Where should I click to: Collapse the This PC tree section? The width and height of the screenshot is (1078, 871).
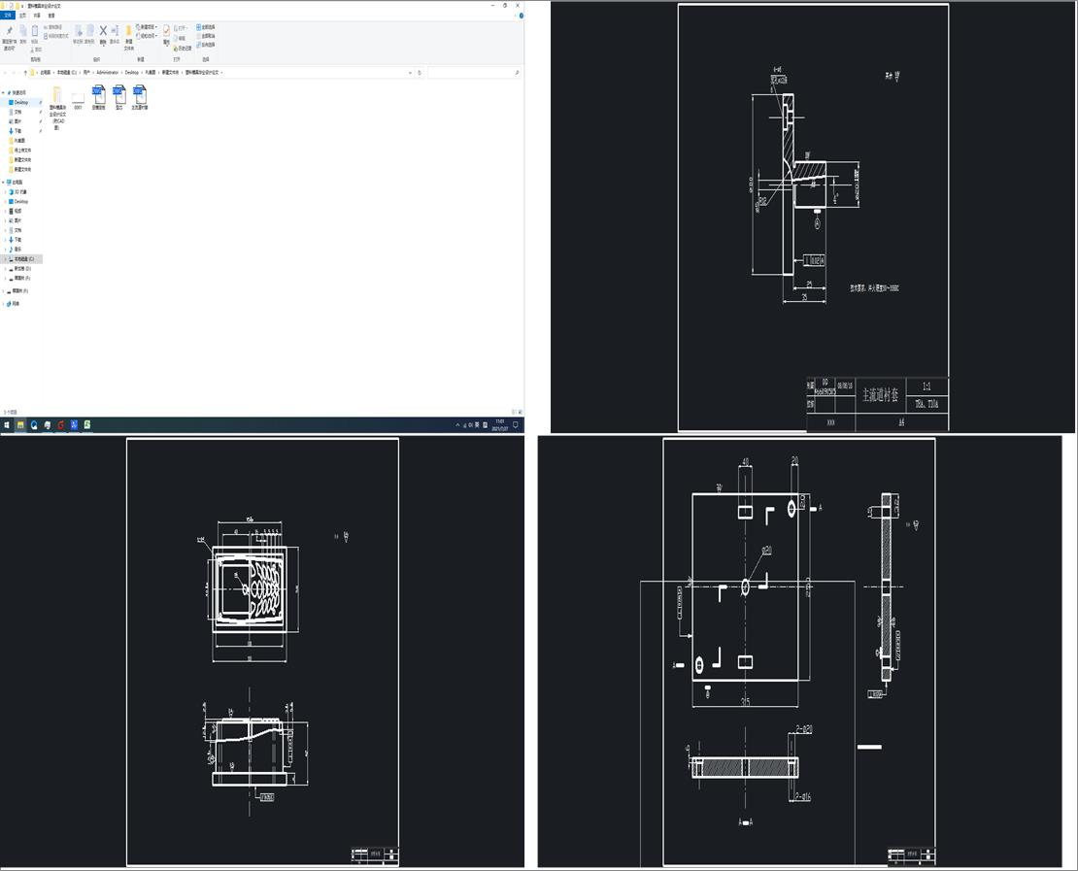pyautogui.click(x=3, y=183)
